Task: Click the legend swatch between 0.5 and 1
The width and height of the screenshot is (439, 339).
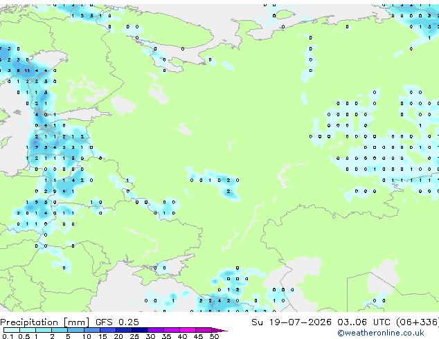Action: [x=28, y=330]
